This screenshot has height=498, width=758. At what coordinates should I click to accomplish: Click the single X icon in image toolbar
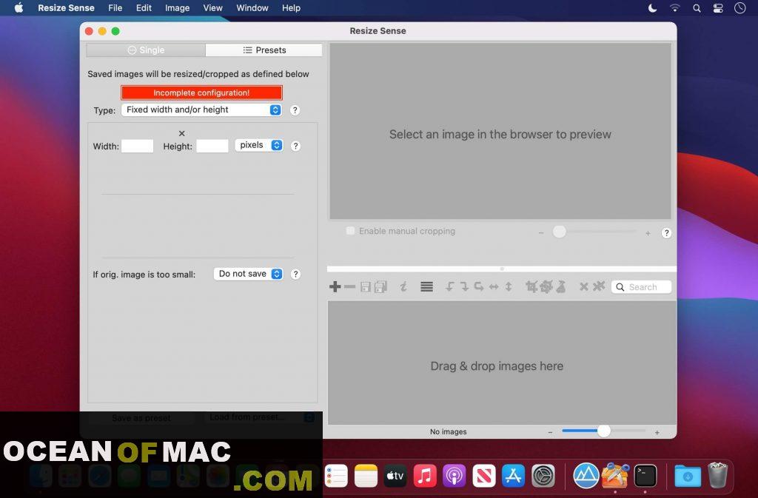(584, 287)
